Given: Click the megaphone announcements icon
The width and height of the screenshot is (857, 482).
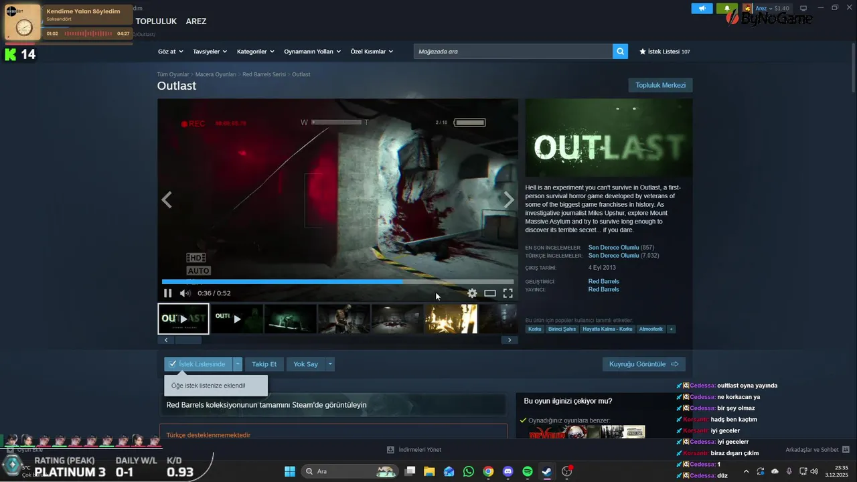Looking at the screenshot, I should (702, 9).
